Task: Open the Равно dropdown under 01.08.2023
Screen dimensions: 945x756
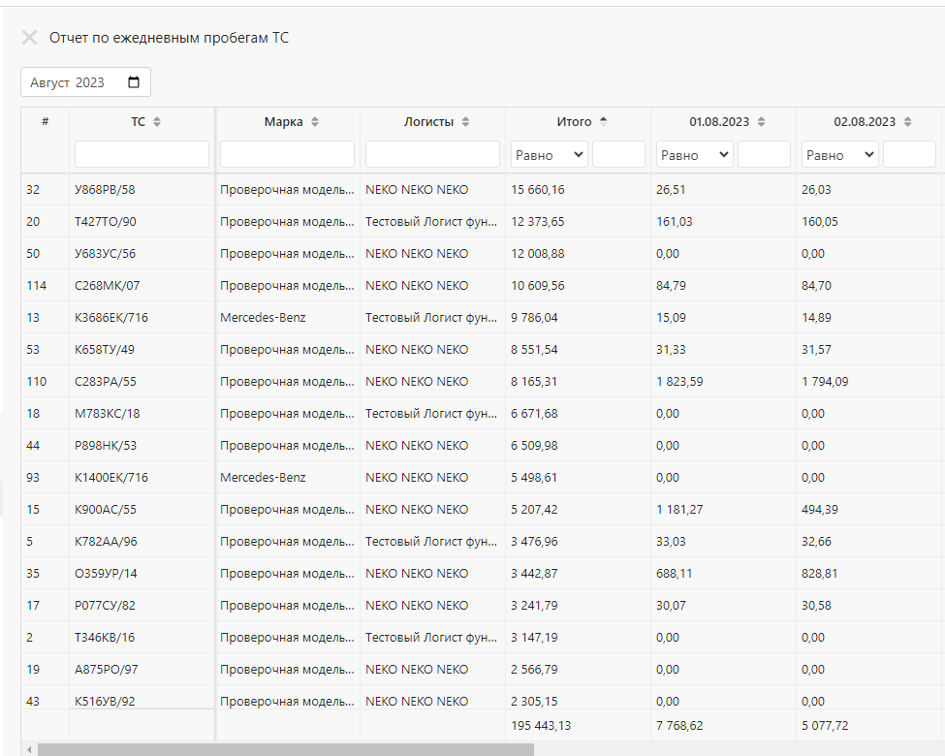Action: pos(694,154)
